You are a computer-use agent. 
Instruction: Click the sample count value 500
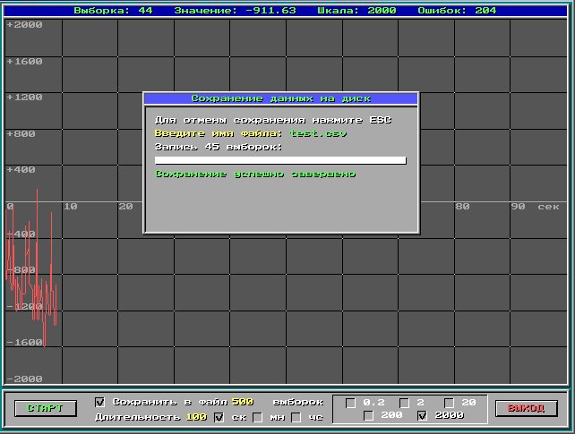pos(242,402)
